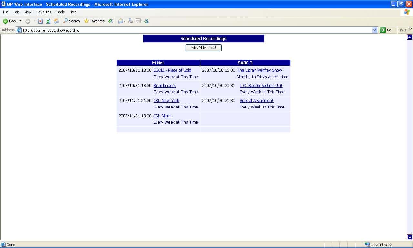Open The Oprah Winfrey Show link
This screenshot has width=413, height=248.
(259, 70)
